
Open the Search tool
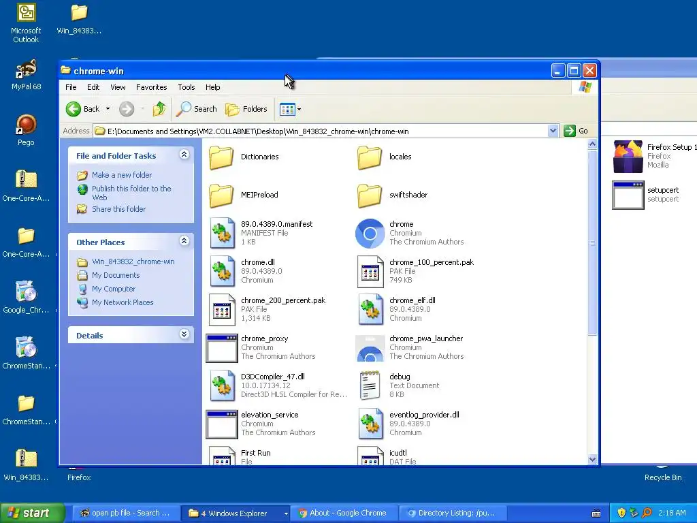click(197, 109)
